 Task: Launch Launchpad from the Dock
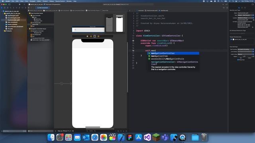pyautogui.click(x=69, y=137)
